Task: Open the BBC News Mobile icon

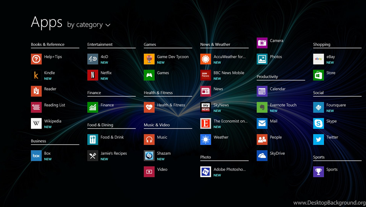Action: (x=205, y=75)
